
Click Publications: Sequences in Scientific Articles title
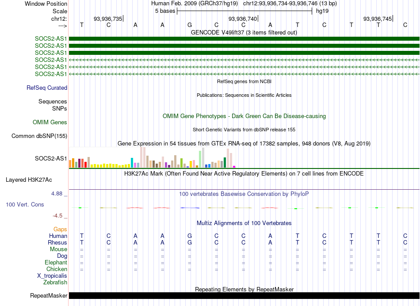[244, 95]
